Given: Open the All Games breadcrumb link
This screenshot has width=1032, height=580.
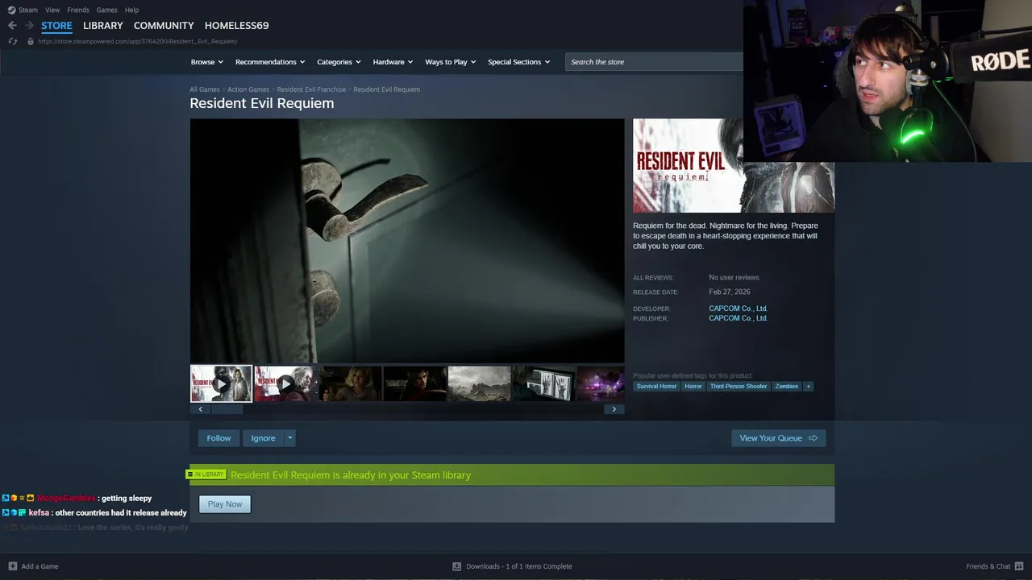Looking at the screenshot, I should pyautogui.click(x=205, y=89).
